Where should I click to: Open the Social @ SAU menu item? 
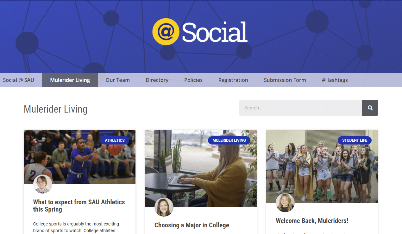click(x=19, y=80)
